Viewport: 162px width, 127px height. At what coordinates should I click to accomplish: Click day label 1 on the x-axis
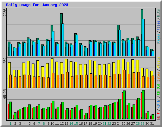coord(10,124)
